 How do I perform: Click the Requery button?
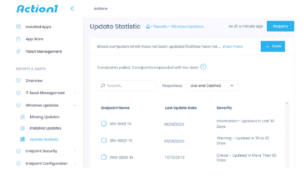point(280,26)
